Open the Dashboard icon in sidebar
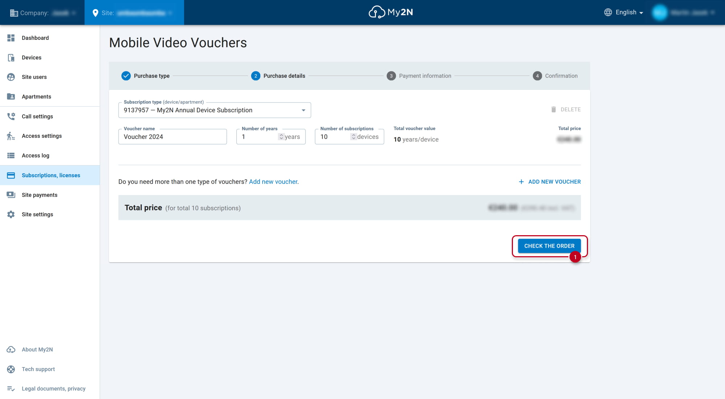This screenshot has height=399, width=725. [x=11, y=38]
